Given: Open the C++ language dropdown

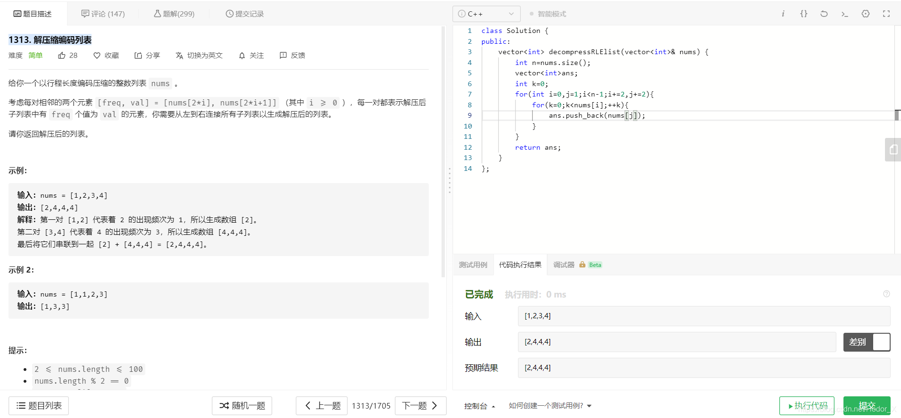Looking at the screenshot, I should tap(486, 14).
